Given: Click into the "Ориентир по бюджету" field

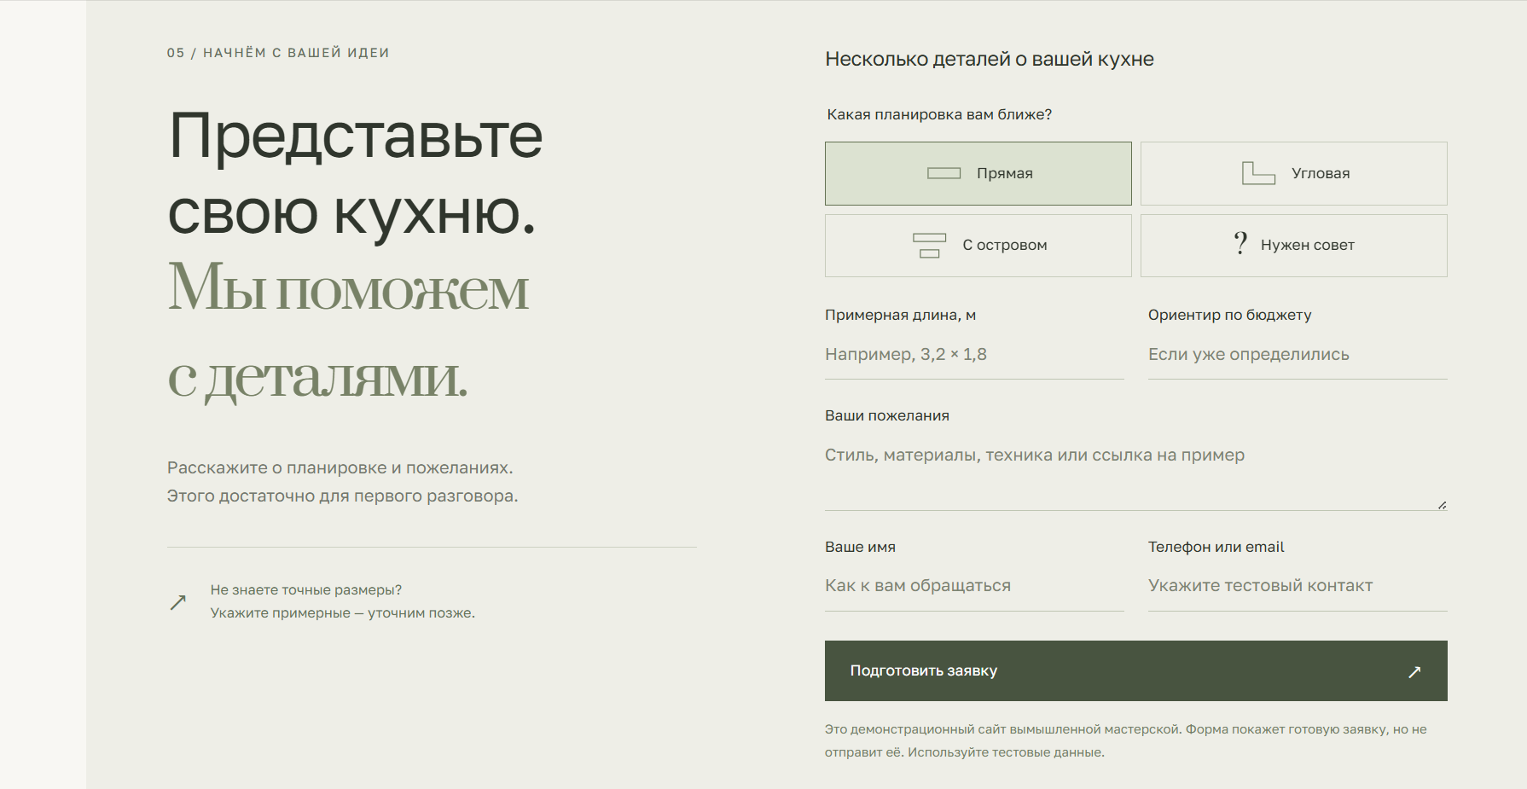Looking at the screenshot, I should point(1298,355).
